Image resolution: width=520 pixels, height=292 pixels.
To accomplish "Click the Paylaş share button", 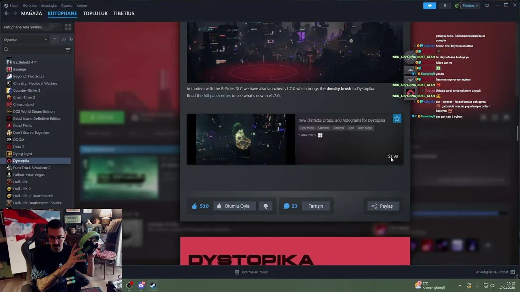I will click(x=382, y=206).
